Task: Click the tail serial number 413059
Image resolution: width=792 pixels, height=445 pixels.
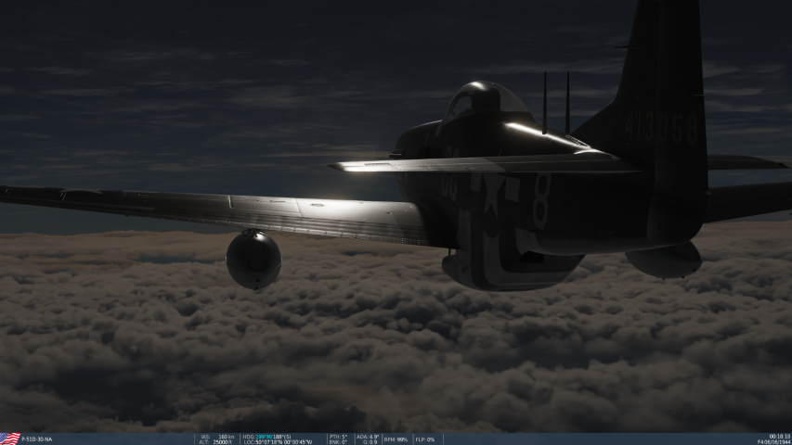Action: click(x=661, y=128)
